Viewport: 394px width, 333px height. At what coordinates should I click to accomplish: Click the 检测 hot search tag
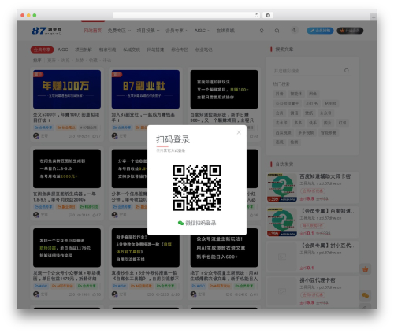[294, 142]
